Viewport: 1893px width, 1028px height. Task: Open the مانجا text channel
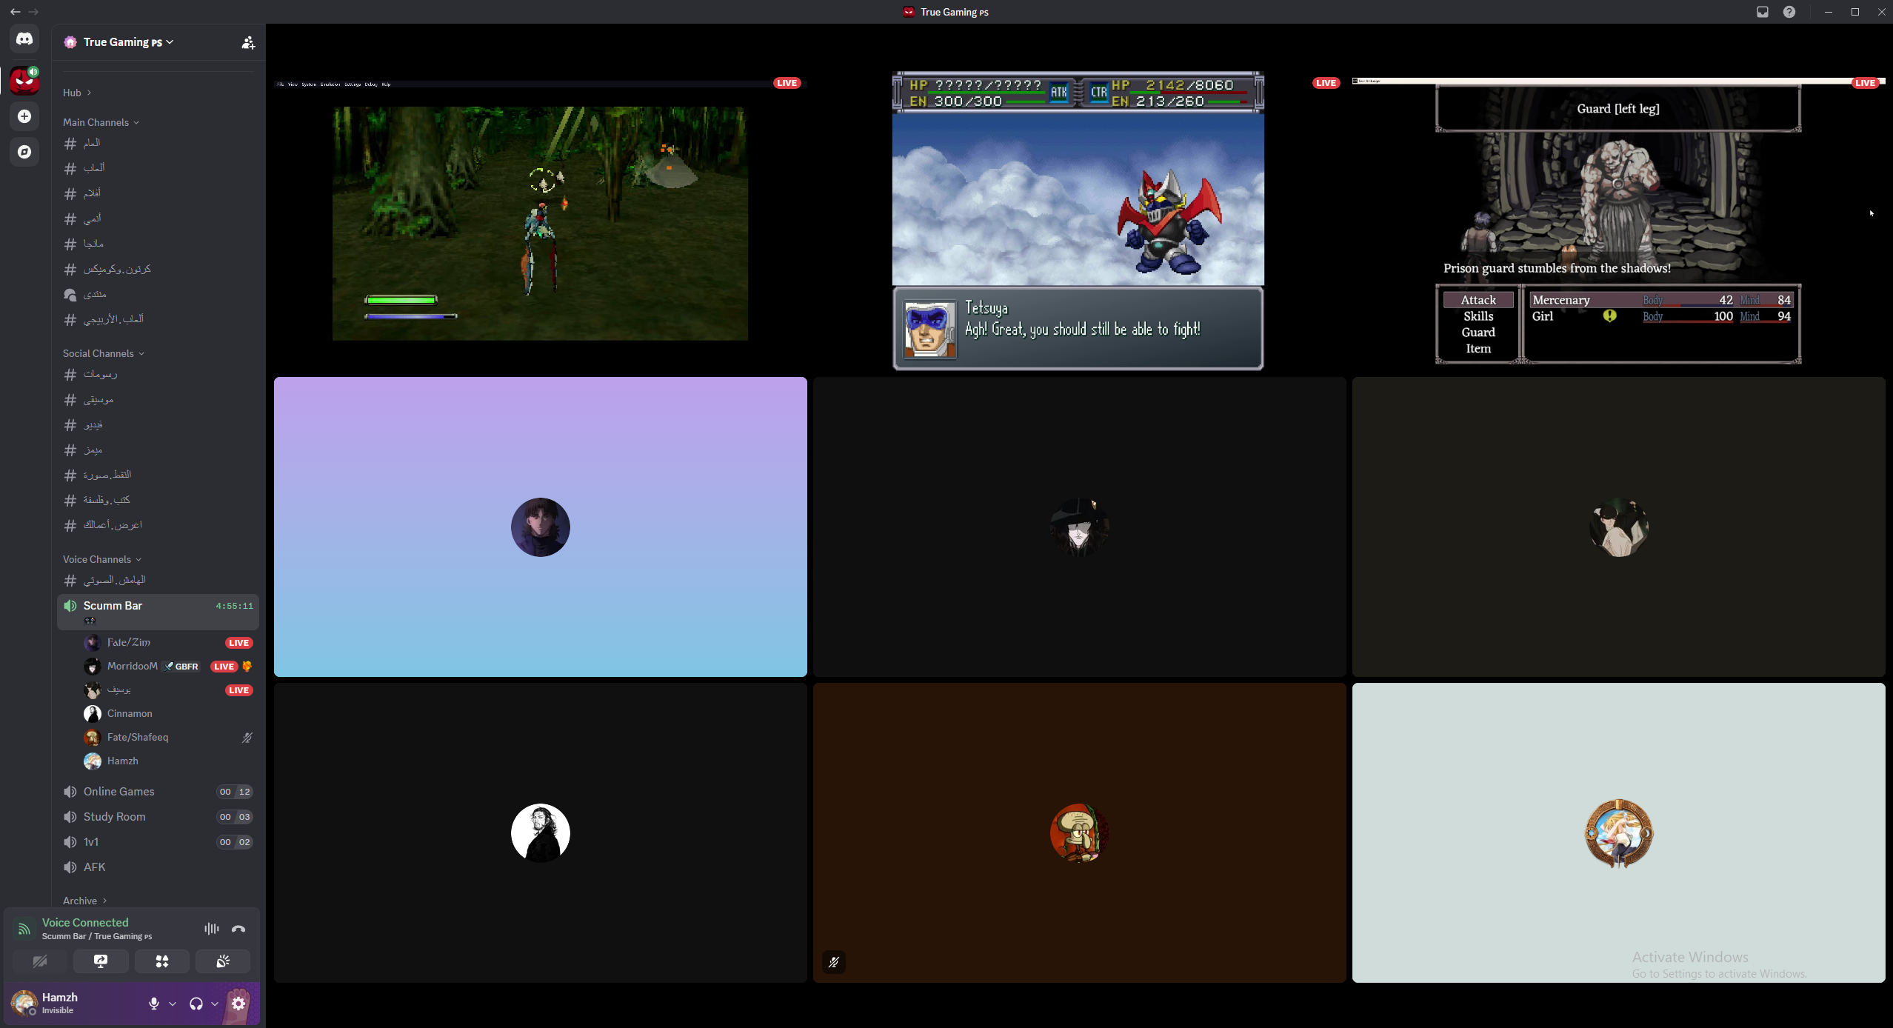[158, 244]
